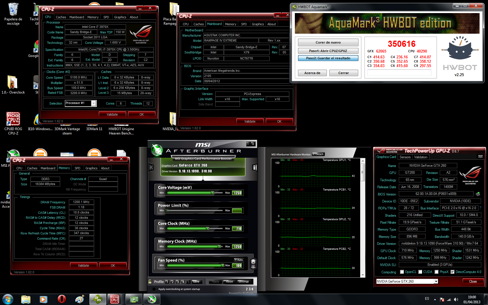This screenshot has height=305, width=488.
Task: Click OK in Mainboard CPU-Z window
Action: pyautogui.click(x=279, y=121)
